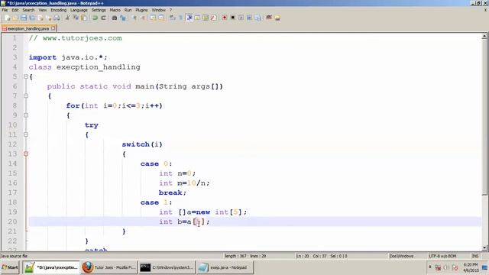This screenshot has height=275, width=489.
Task: Toggle synchronize horizontal scrolling
Action: (x=161, y=18)
